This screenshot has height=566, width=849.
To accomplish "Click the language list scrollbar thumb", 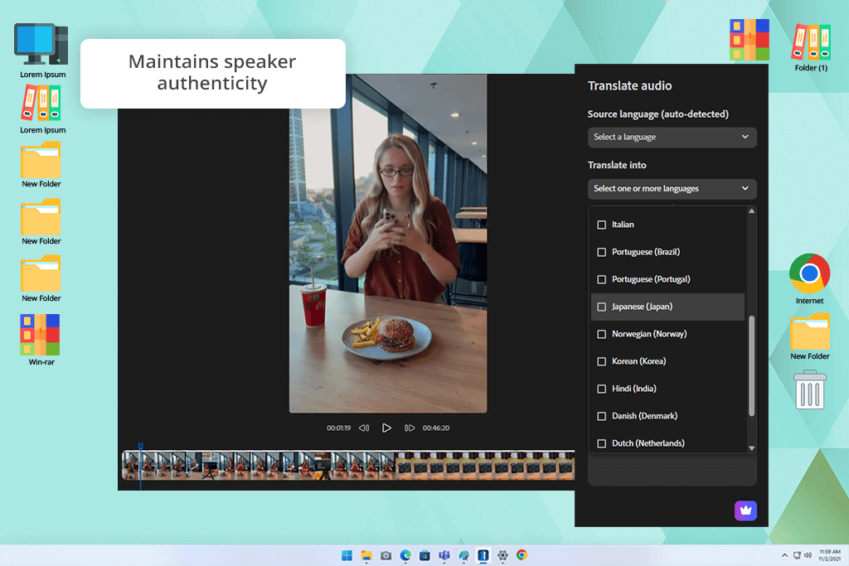I will click(751, 366).
